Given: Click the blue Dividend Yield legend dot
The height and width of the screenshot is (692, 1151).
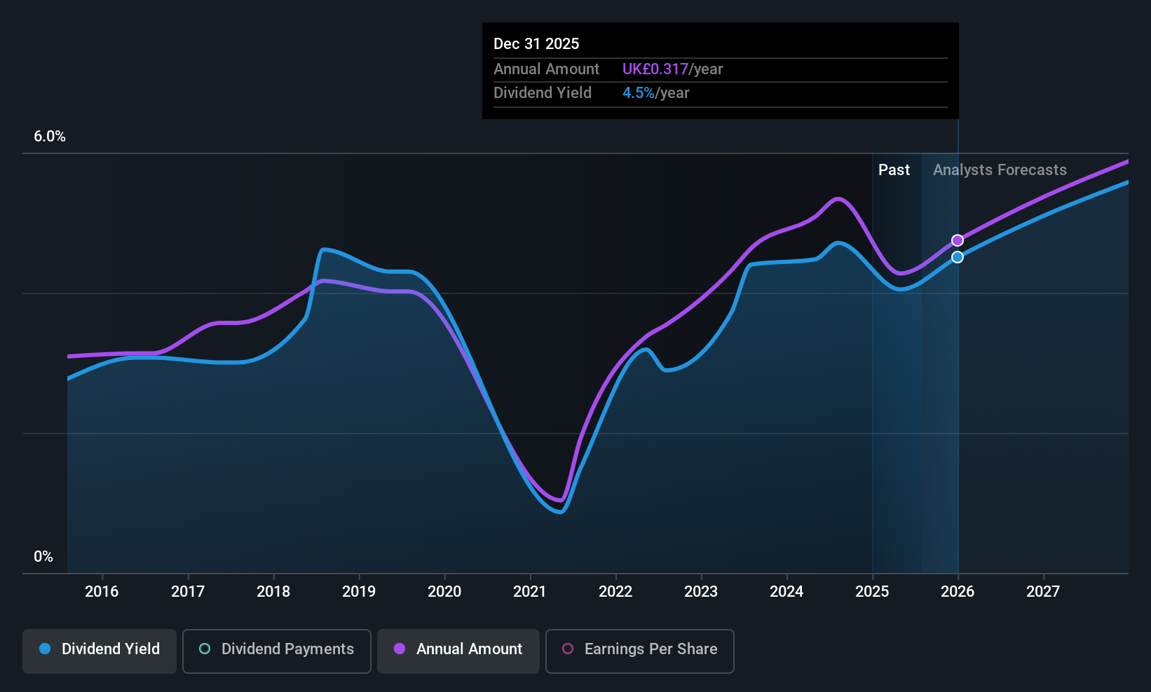Looking at the screenshot, I should [x=45, y=649].
